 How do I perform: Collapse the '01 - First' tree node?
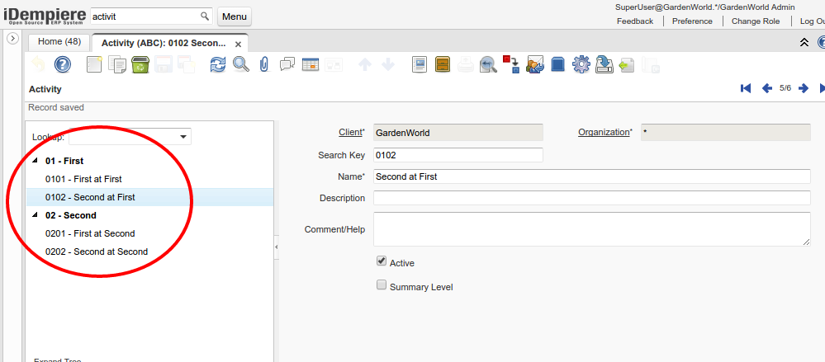34,161
